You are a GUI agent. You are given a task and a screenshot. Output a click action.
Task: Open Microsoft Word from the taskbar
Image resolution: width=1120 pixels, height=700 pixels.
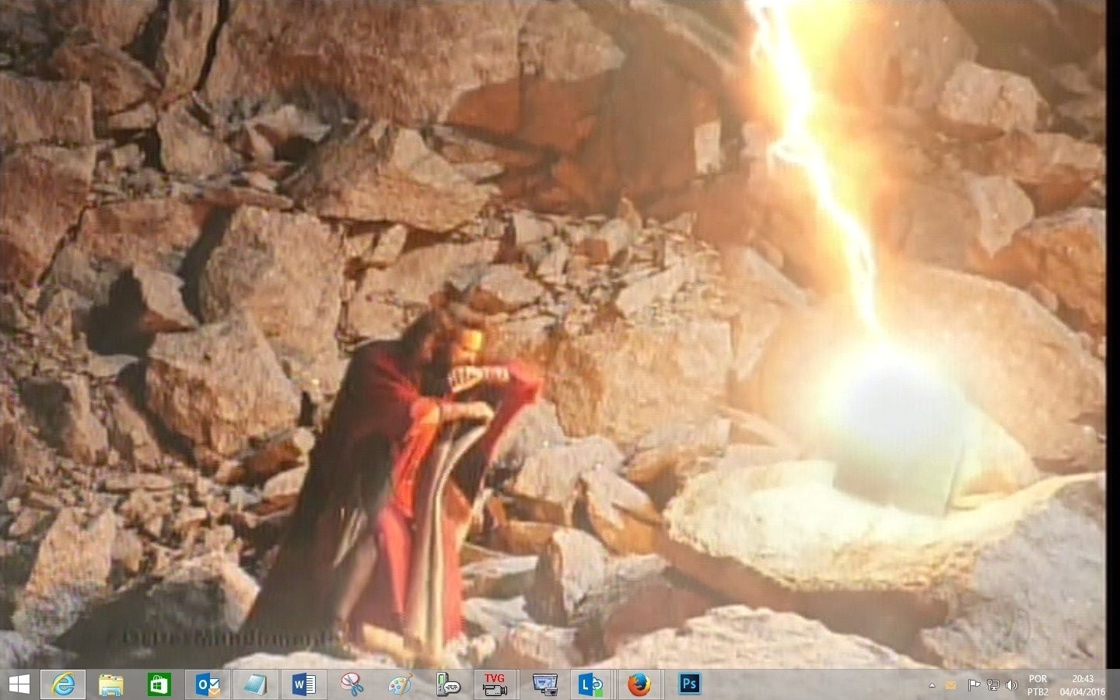(304, 684)
